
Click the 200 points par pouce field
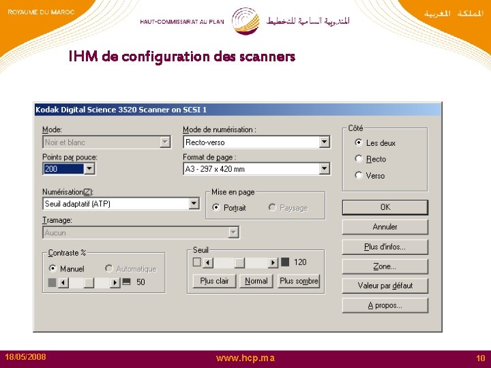(x=63, y=169)
